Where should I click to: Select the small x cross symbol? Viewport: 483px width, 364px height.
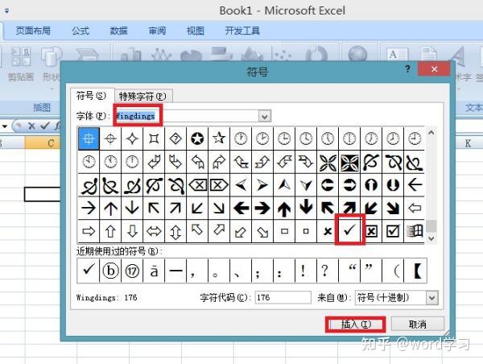point(328,231)
